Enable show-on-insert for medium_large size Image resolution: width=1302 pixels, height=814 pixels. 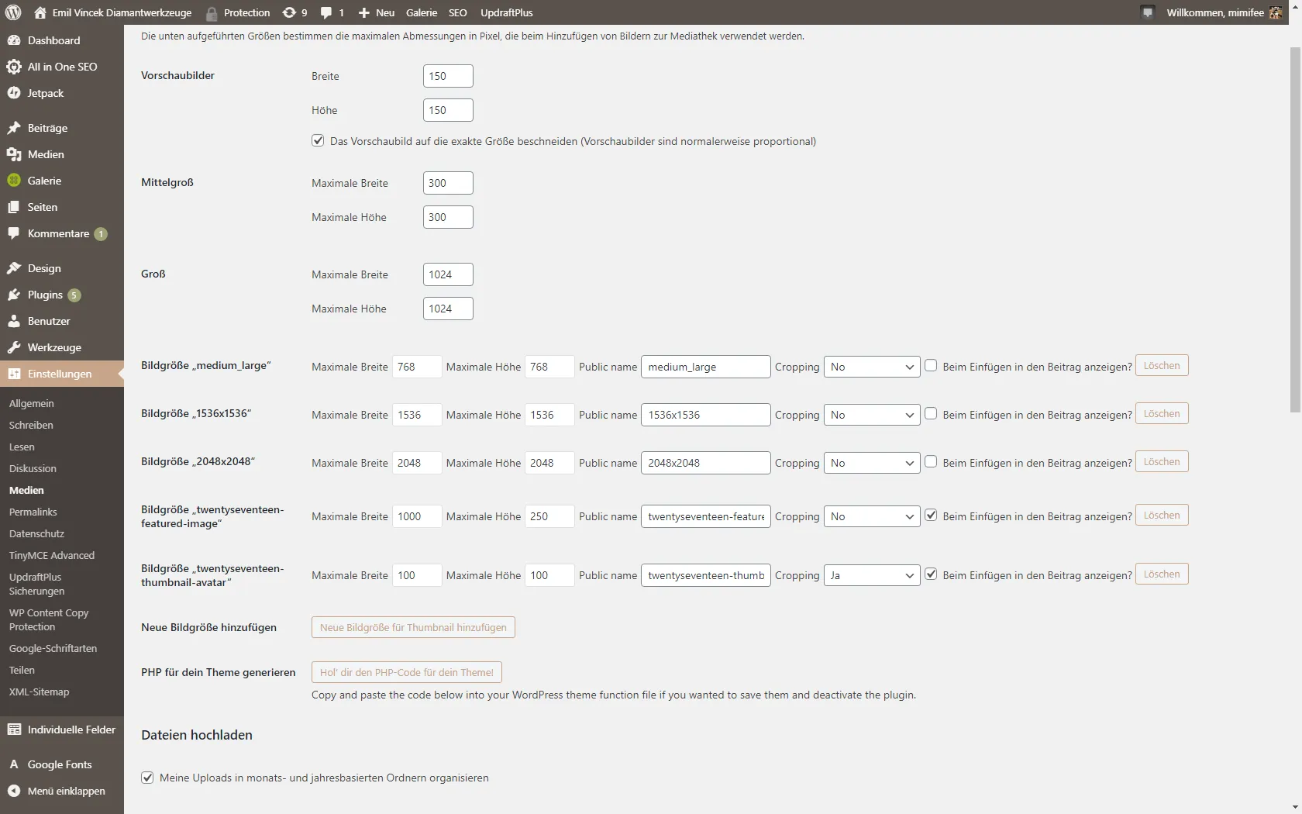(x=931, y=365)
